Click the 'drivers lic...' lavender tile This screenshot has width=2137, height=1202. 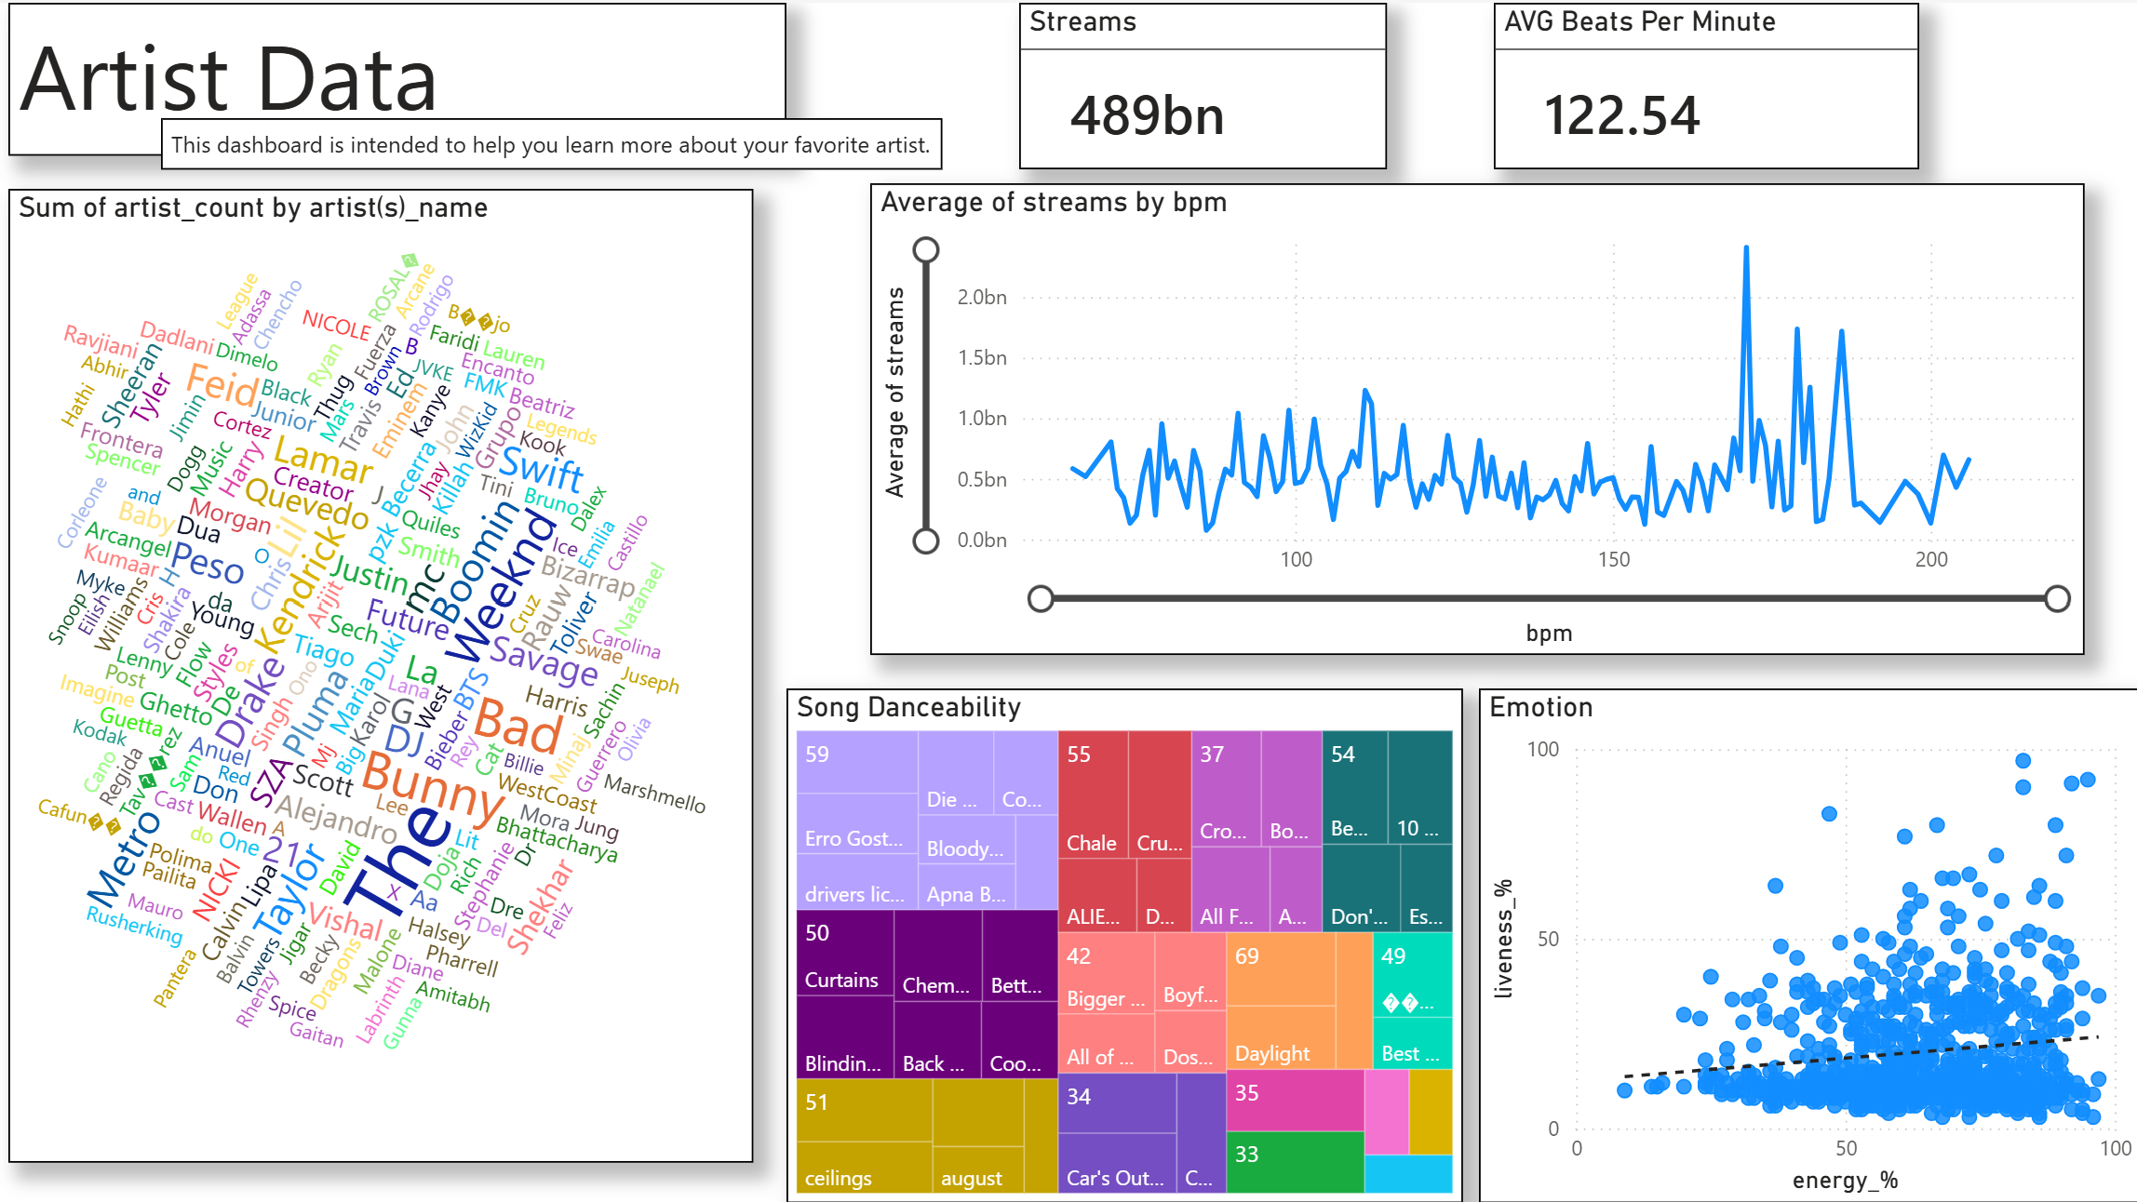pyautogui.click(x=854, y=884)
